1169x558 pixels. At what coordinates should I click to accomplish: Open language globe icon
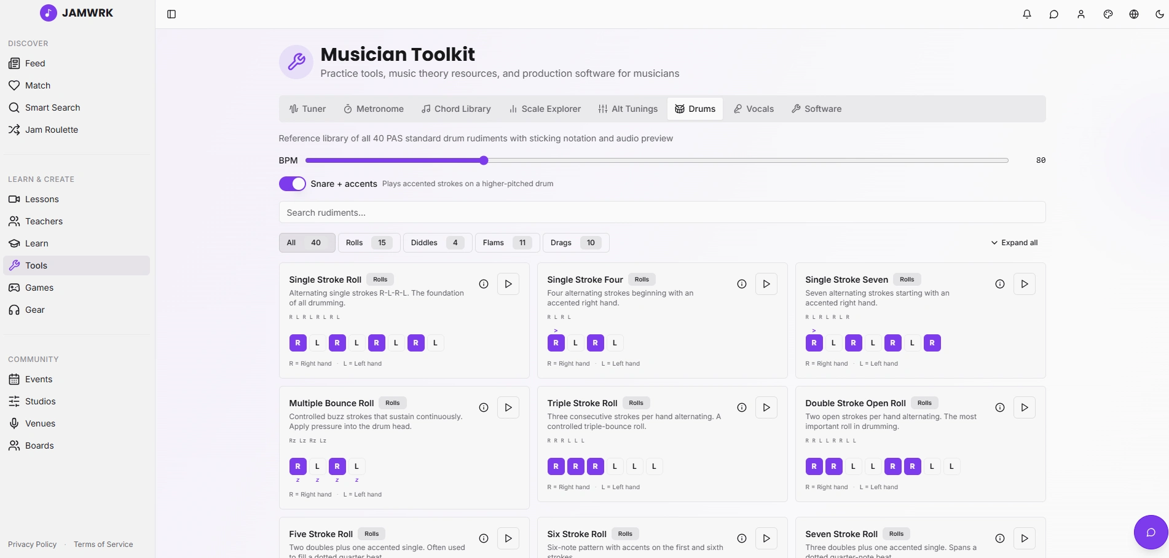(x=1134, y=14)
